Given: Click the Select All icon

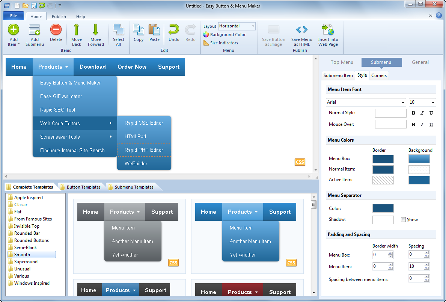Looking at the screenshot, I should 119,30.
